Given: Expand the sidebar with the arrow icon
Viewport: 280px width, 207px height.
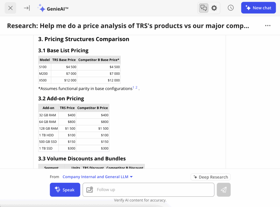Looking at the screenshot, I should 27,8.
